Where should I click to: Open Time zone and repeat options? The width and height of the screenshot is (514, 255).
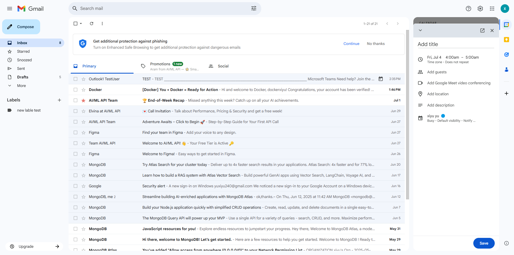pos(448,62)
